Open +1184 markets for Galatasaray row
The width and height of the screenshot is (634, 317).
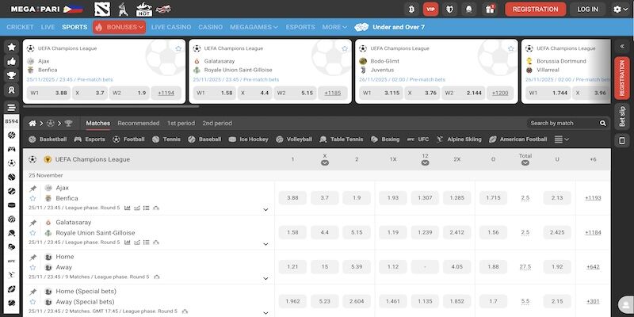593,232
